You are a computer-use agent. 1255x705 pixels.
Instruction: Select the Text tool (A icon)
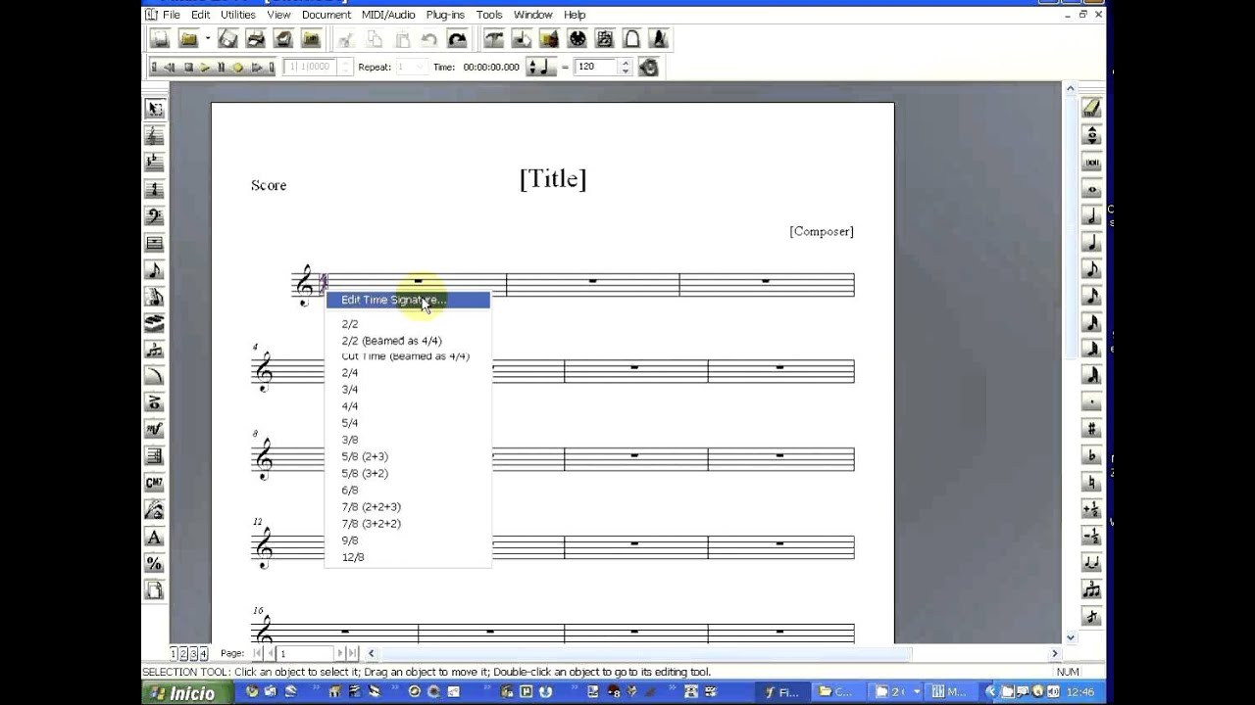pos(154,537)
